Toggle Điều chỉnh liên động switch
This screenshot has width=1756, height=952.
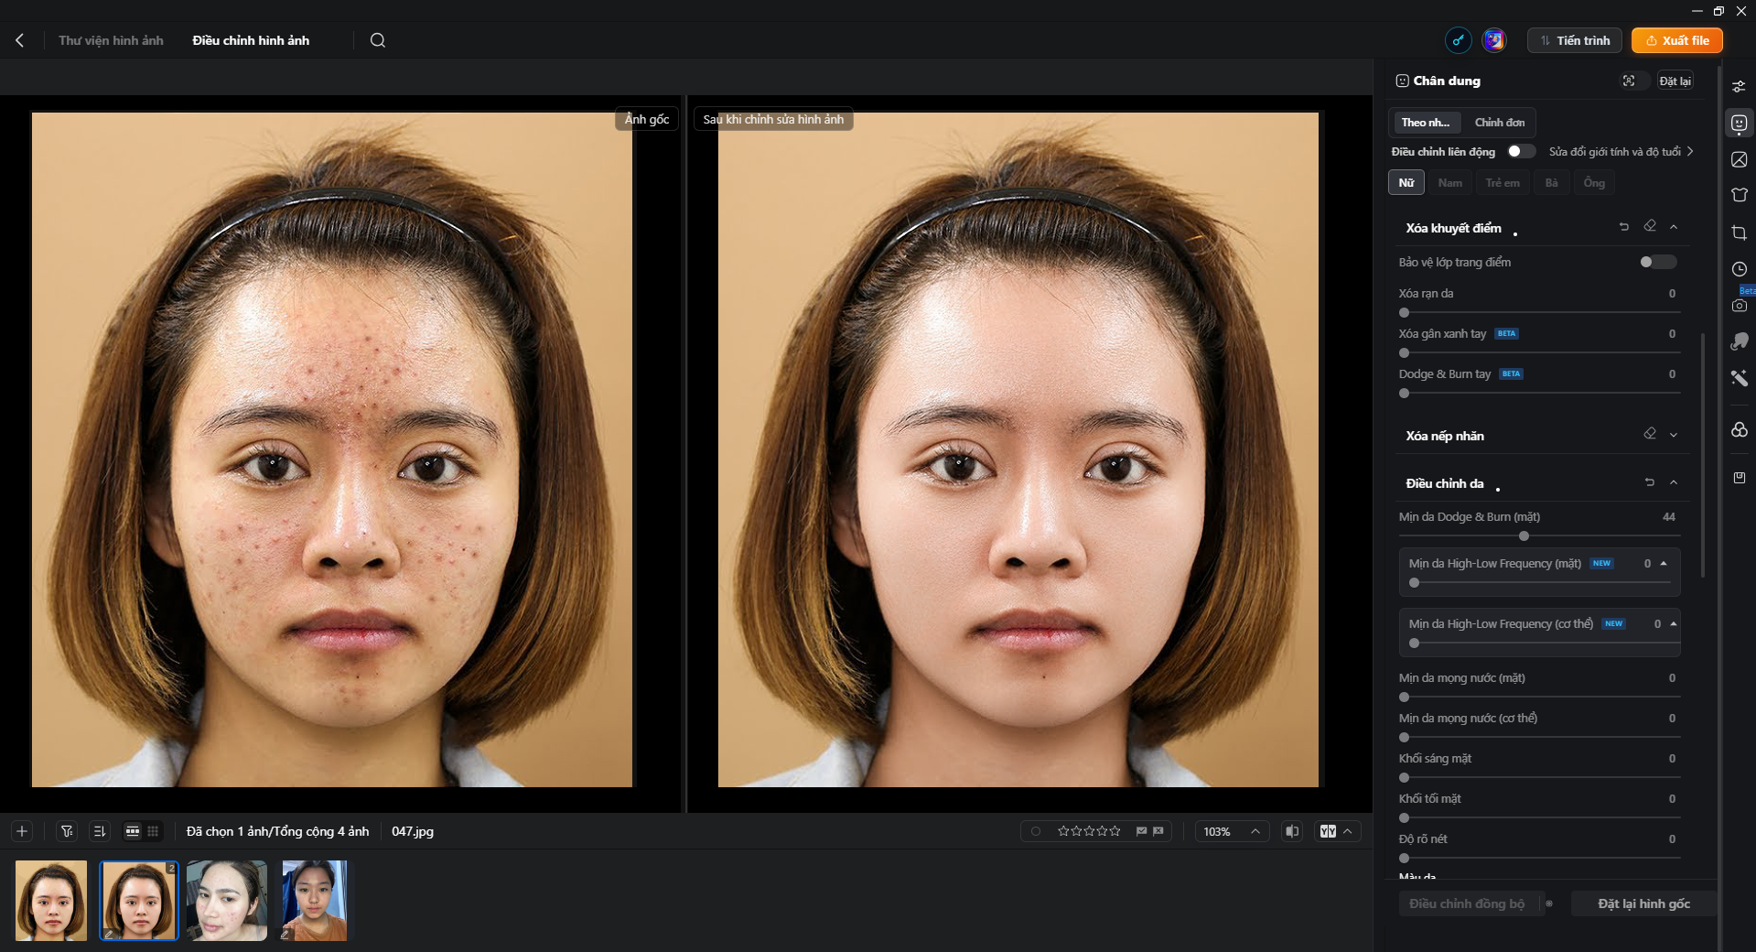coord(1521,151)
